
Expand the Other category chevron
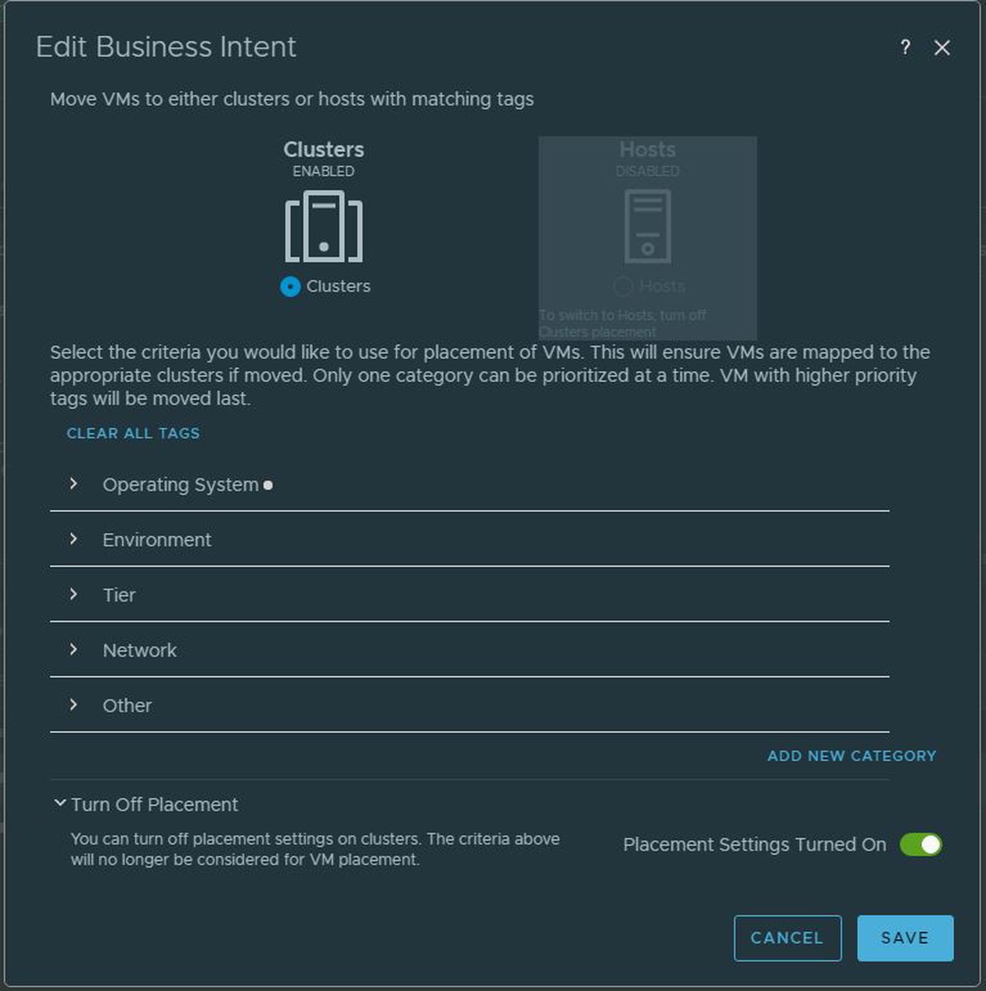(73, 704)
